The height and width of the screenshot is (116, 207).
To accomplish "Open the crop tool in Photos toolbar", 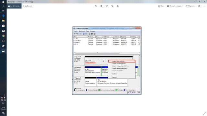I will click(118, 6).
